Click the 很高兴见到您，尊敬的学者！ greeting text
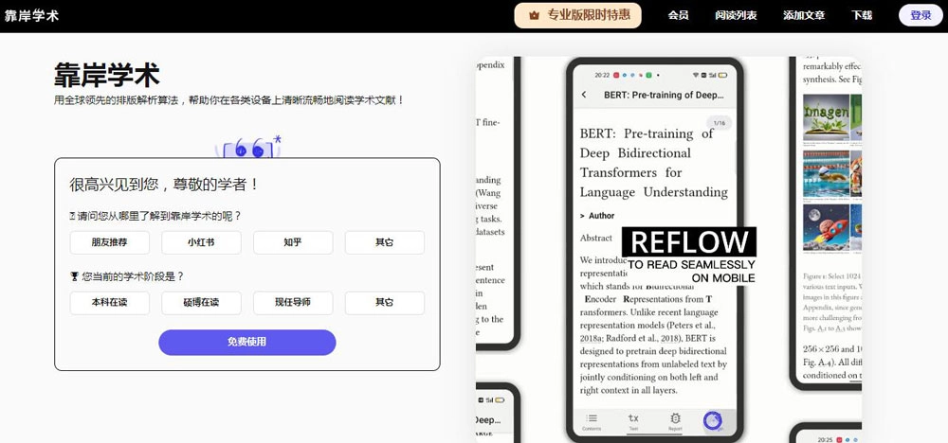Viewport: 948px width, 443px height. pos(165,185)
